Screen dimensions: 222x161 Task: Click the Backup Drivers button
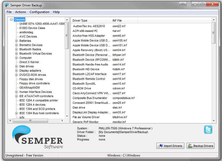click(200, 146)
